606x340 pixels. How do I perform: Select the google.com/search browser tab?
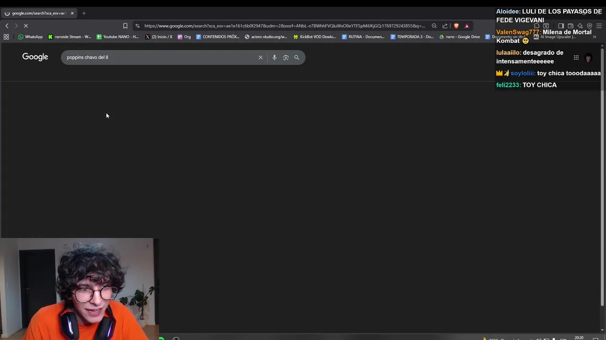point(38,13)
